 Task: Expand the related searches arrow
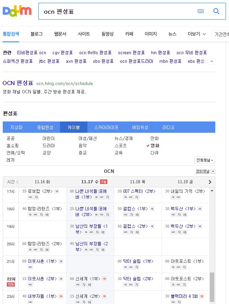pyautogui.click(x=212, y=61)
